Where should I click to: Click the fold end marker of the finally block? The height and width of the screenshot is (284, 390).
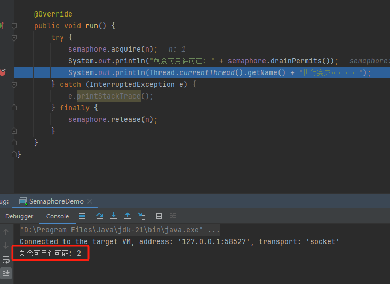coord(14,131)
